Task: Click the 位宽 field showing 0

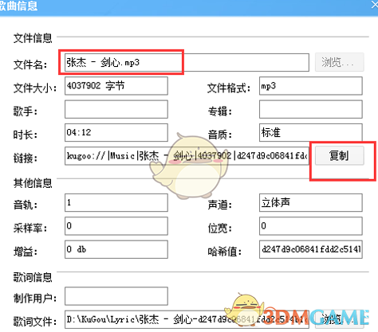Action: (311, 226)
